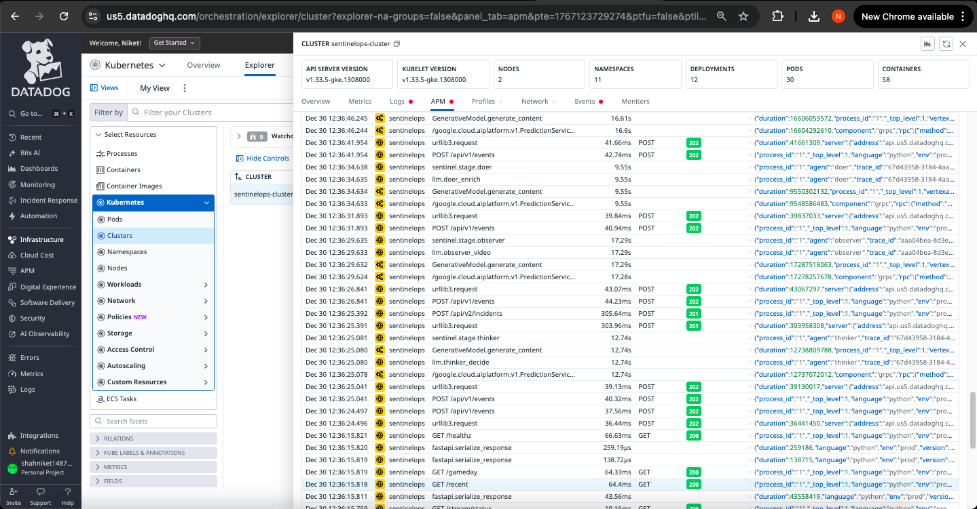Viewport: 977px width, 509px height.
Task: Open the Help question mark icon
Action: point(68,492)
